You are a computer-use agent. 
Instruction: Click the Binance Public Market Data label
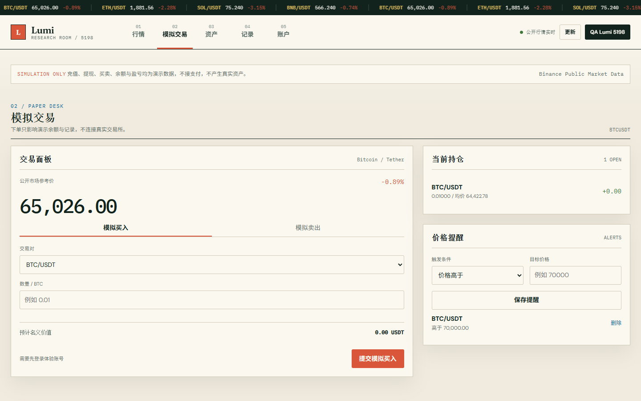coord(581,74)
